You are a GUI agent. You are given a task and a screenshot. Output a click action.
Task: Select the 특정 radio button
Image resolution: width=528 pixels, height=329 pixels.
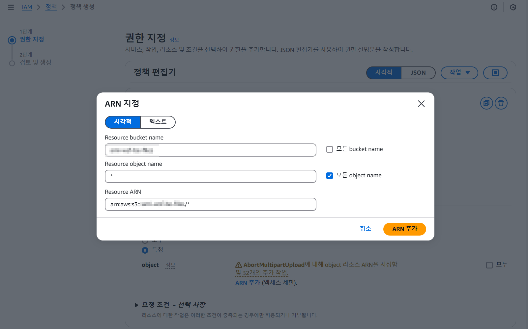click(145, 250)
